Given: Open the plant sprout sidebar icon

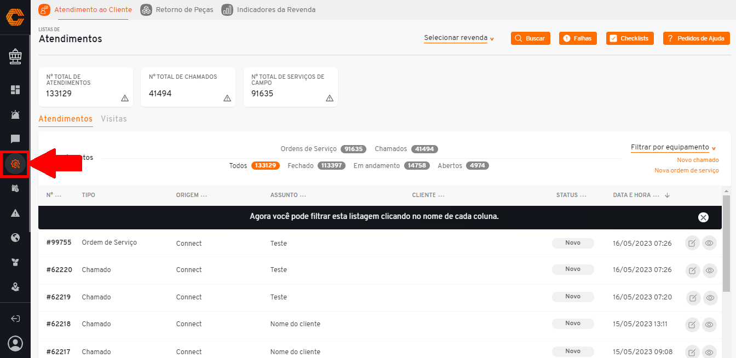Looking at the screenshot, I should [15, 262].
